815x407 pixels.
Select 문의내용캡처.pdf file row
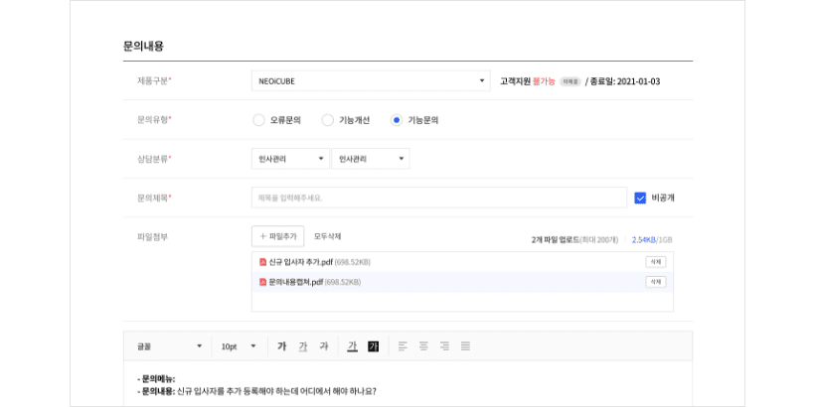tap(462, 282)
